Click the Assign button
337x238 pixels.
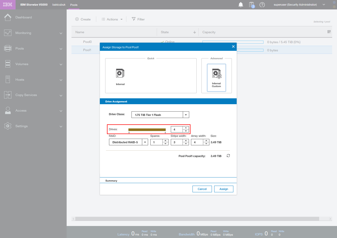(x=224, y=189)
